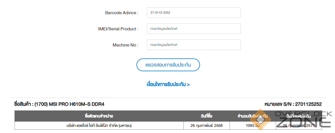Click the Machine No input field
The image size is (335, 133).
click(194, 45)
